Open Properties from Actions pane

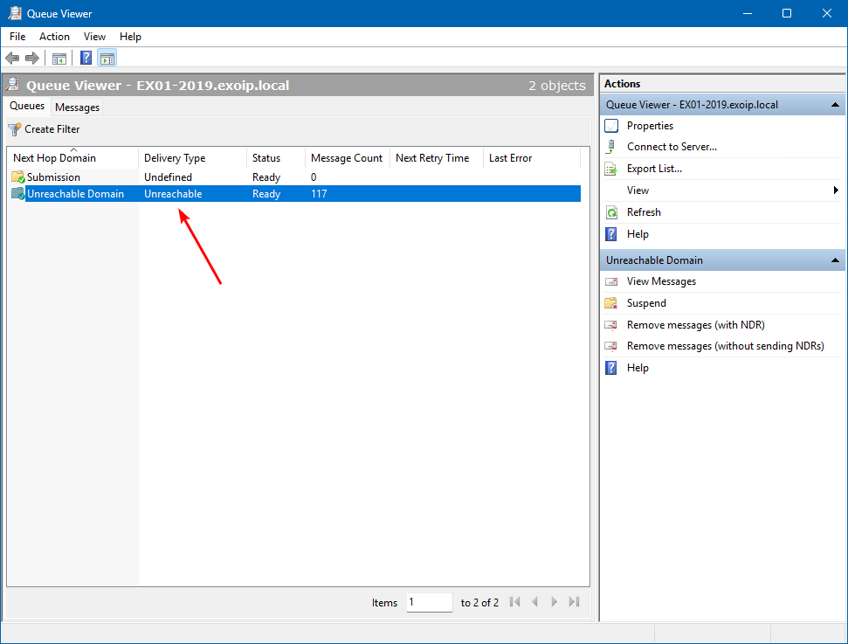650,126
